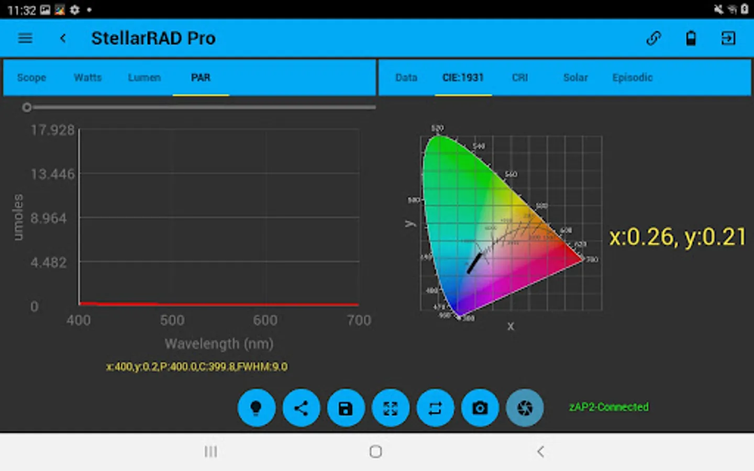Click the StellarRAD Pro title
The height and width of the screenshot is (471, 754).
click(x=153, y=38)
